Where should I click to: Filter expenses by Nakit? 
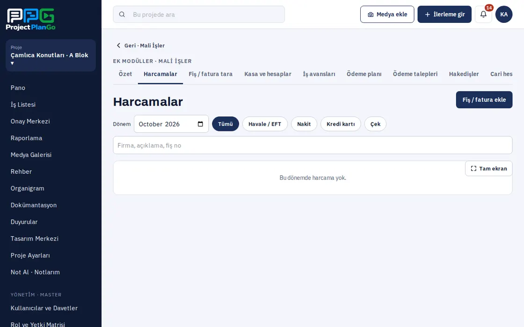304,124
